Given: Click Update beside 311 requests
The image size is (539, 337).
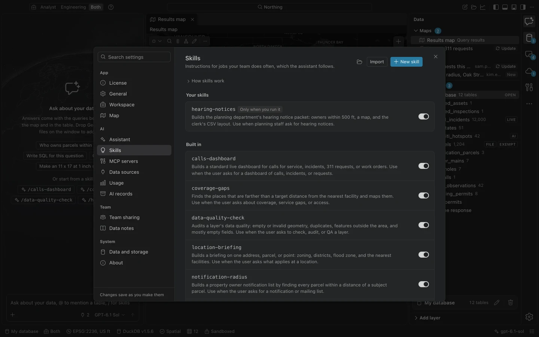Looking at the screenshot, I should pyautogui.click(x=506, y=49).
